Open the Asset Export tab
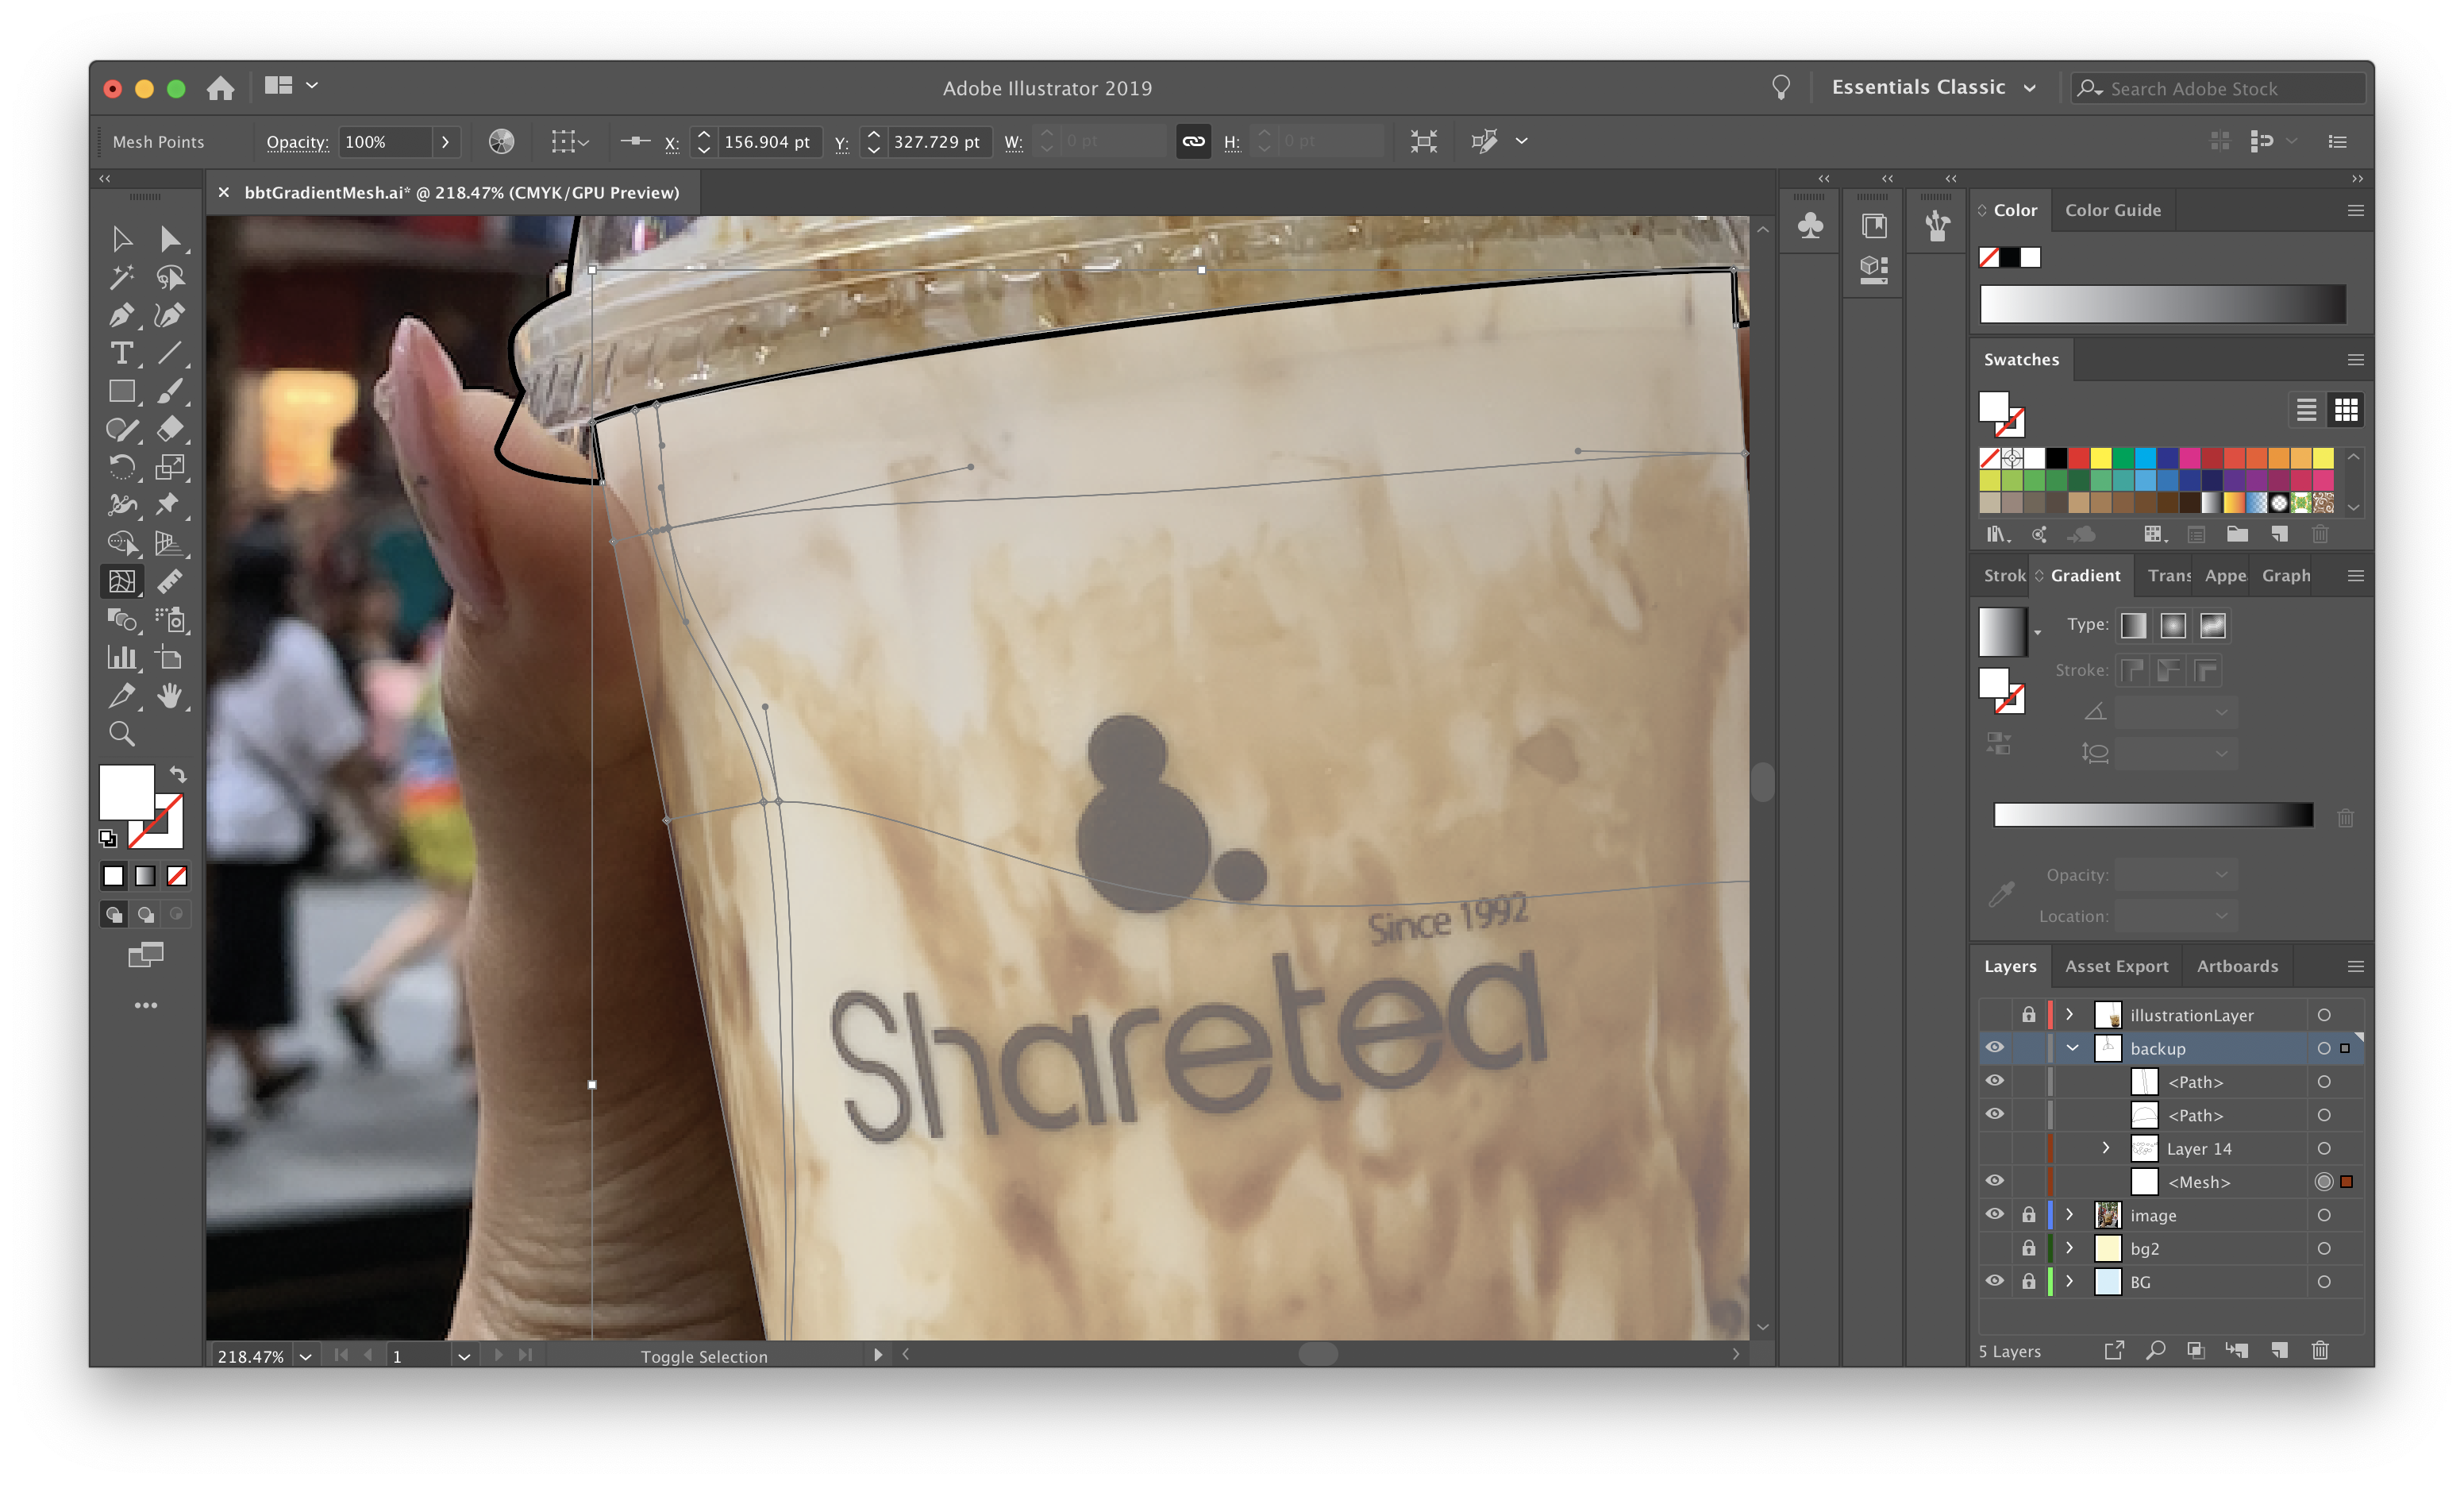Viewport: 2464px width, 1485px height. [2116, 966]
